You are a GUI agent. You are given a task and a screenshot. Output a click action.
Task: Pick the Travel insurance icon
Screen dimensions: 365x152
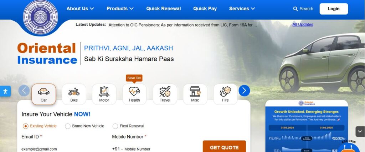165,94
